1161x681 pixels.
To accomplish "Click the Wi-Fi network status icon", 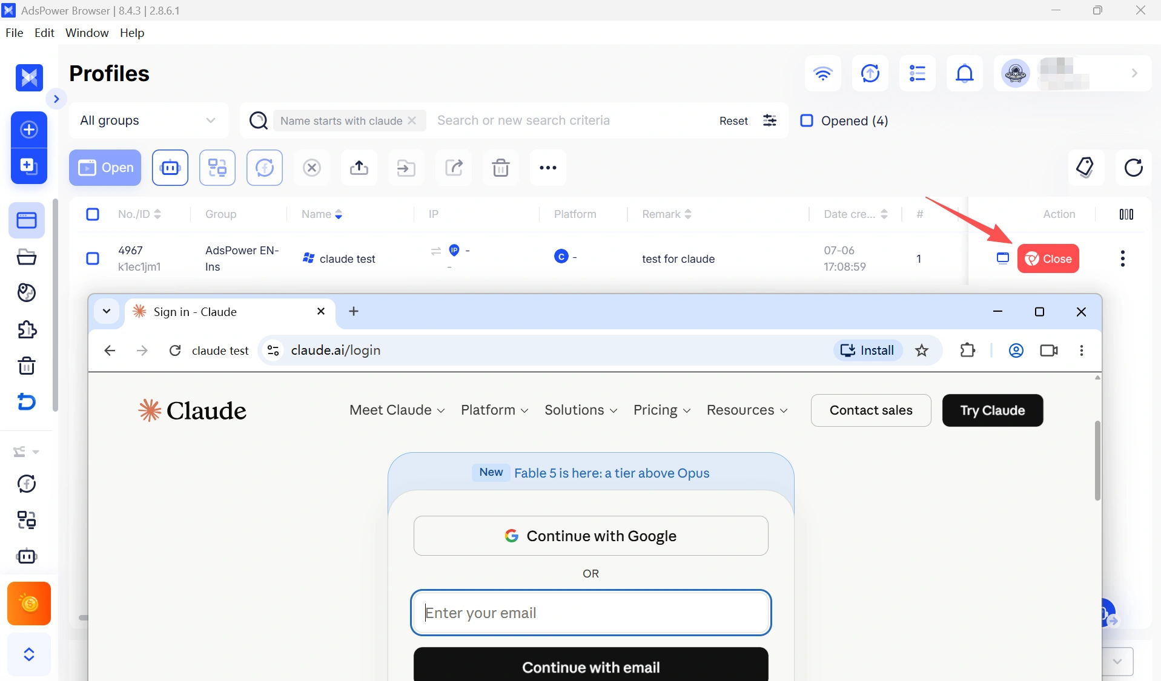I will [x=822, y=73].
